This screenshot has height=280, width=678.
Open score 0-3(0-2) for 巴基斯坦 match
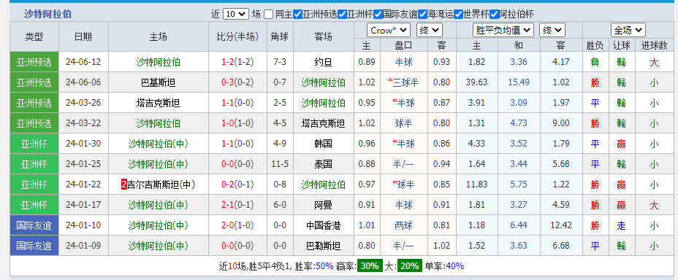pyautogui.click(x=237, y=82)
